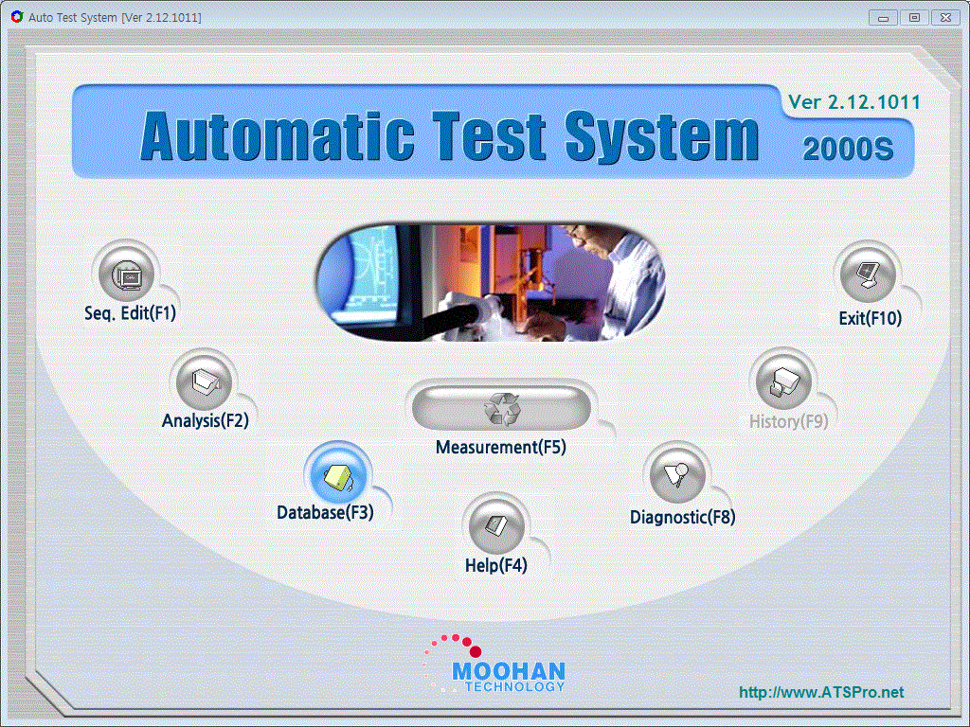970x727 pixels.
Task: Click the laboratory photo thumbnail
Action: coord(491,282)
